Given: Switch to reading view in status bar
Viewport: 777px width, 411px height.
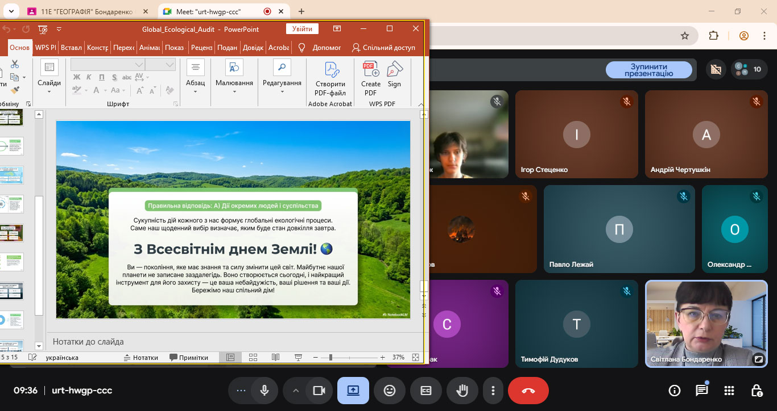Looking at the screenshot, I should (275, 358).
